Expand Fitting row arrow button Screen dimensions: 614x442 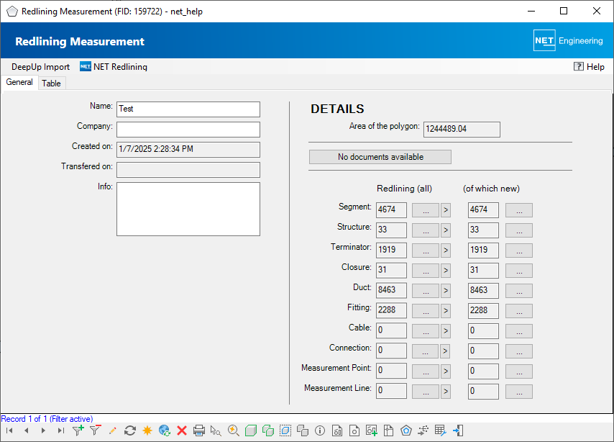pyautogui.click(x=446, y=310)
